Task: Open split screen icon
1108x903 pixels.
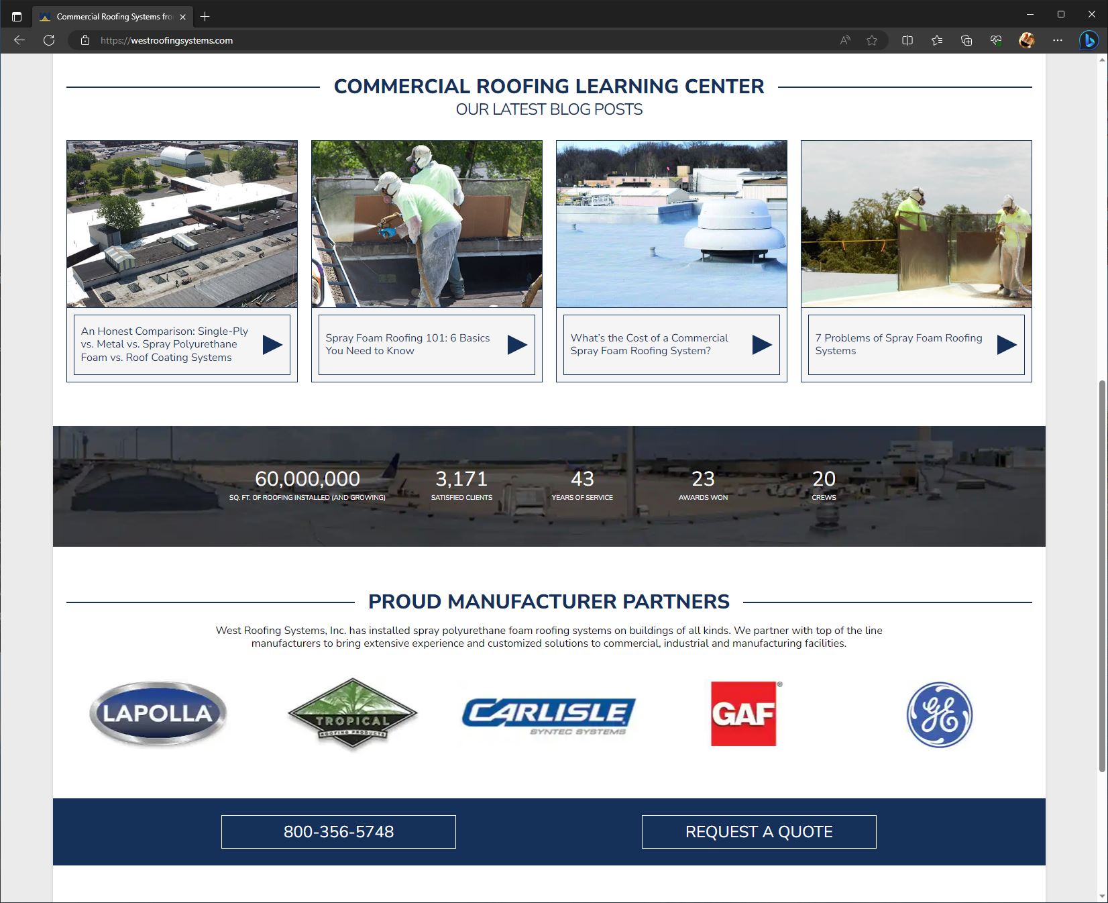Action: (907, 40)
